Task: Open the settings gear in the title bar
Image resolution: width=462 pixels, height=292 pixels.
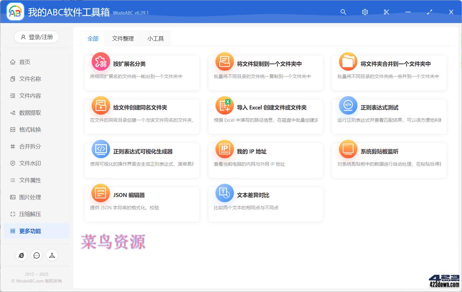Action: click(365, 12)
